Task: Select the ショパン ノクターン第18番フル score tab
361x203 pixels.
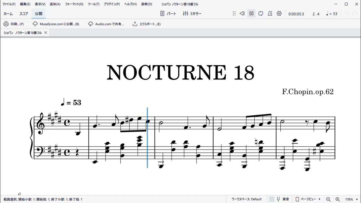Action: pos(23,33)
